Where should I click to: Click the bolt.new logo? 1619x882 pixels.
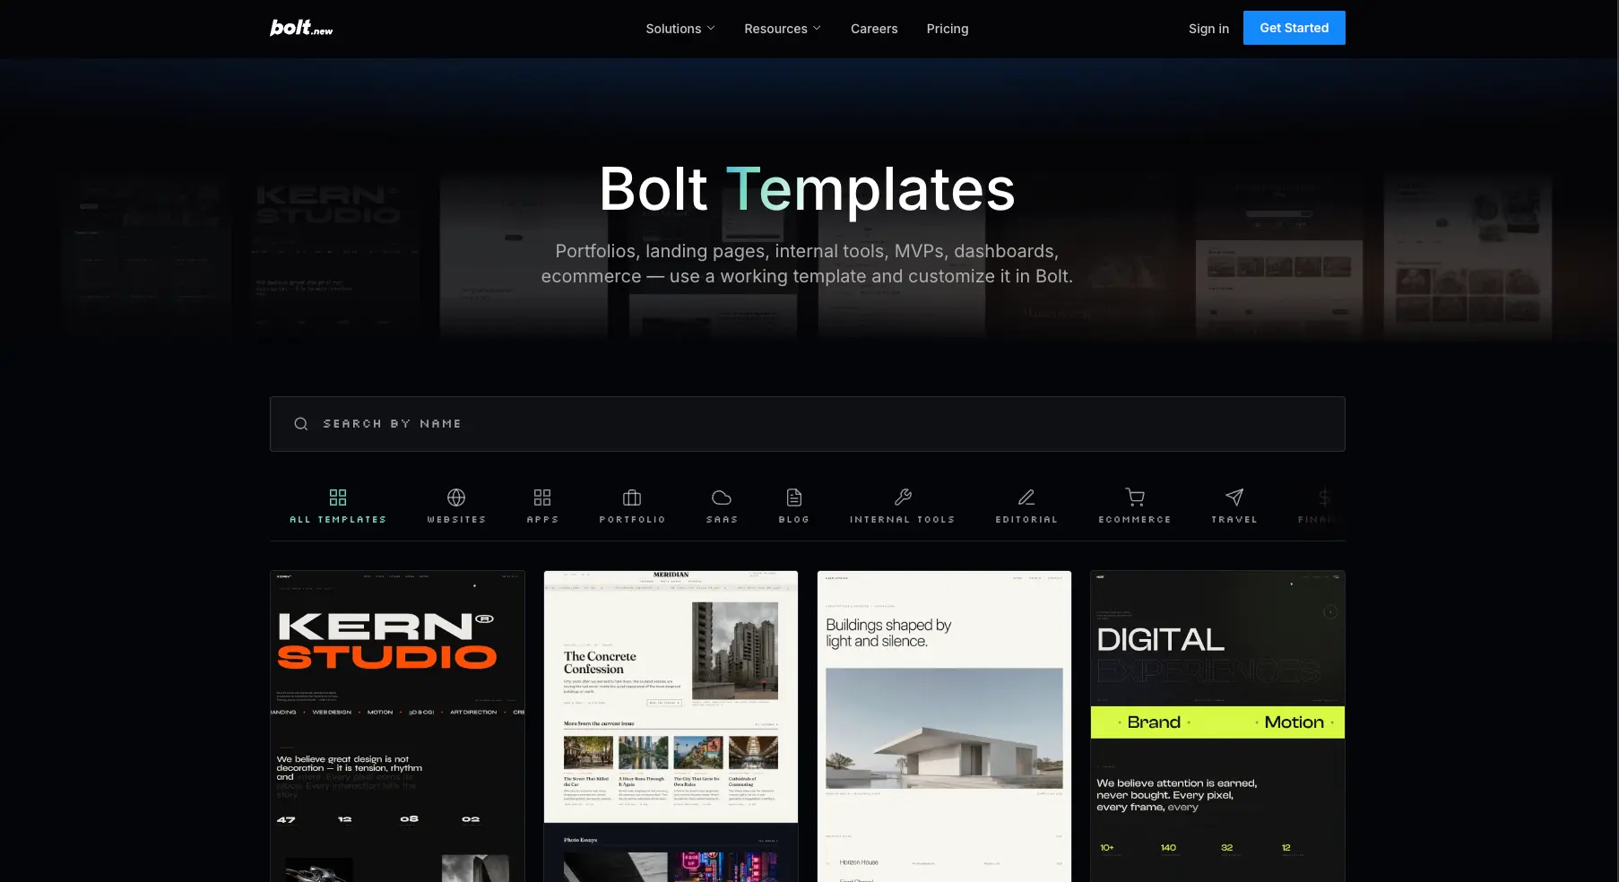(x=301, y=28)
